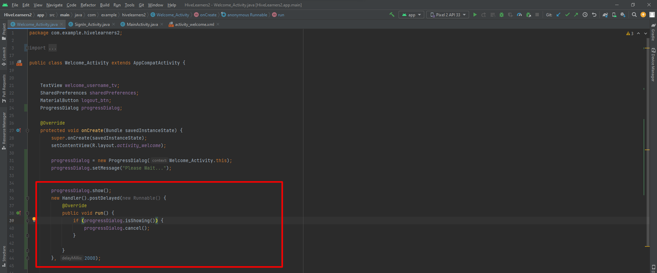Click the override gutter icon on line 27
This screenshot has width=657, height=273.
(x=18, y=130)
